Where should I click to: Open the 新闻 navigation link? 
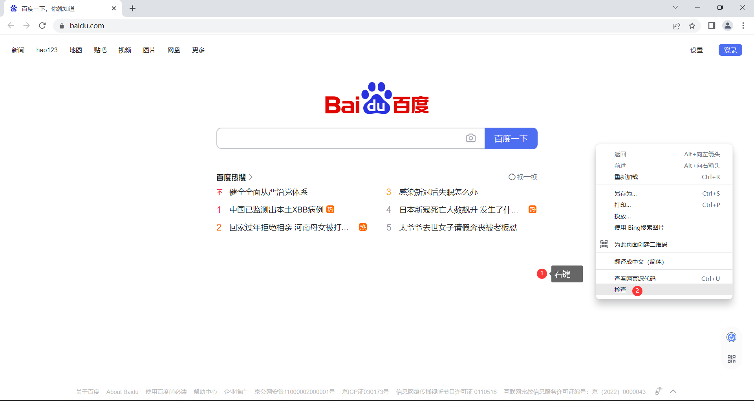coord(18,50)
